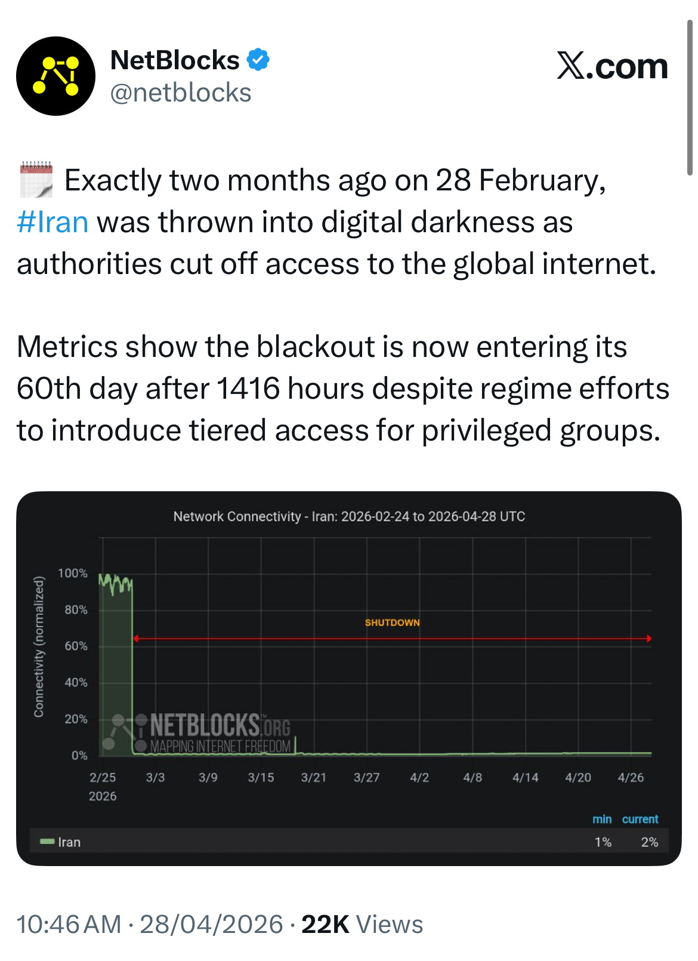The height and width of the screenshot is (961, 698).
Task: Click the orange SHUTDOWN label in chart
Action: click(x=392, y=623)
